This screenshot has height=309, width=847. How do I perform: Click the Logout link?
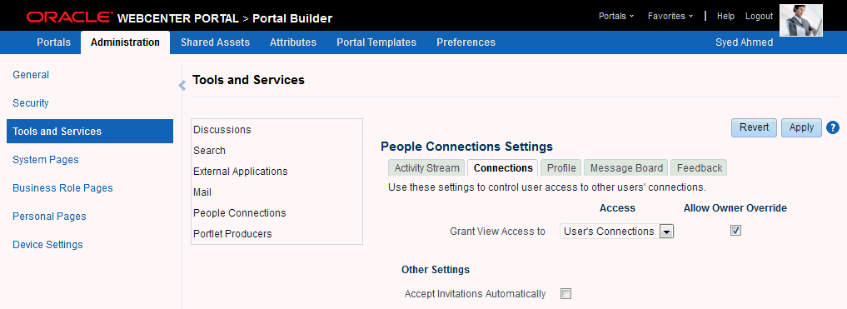tap(759, 16)
